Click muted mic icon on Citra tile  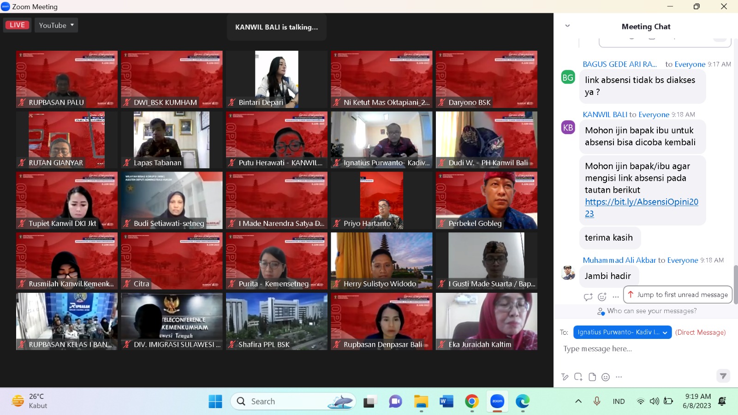pos(127,284)
